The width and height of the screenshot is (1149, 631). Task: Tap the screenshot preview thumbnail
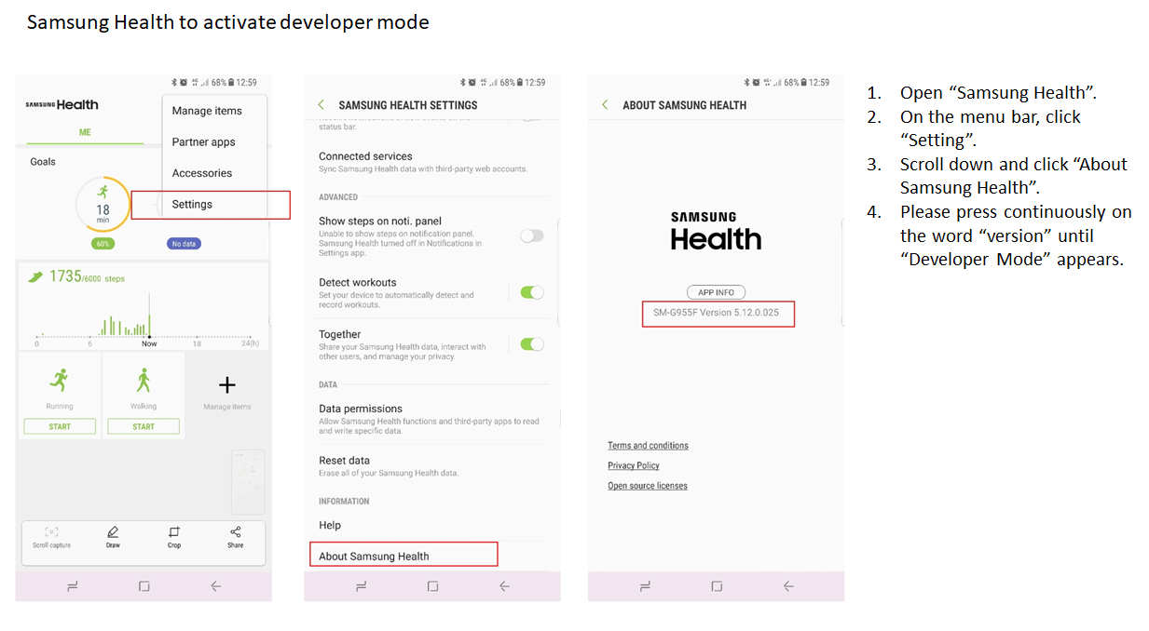click(x=248, y=482)
